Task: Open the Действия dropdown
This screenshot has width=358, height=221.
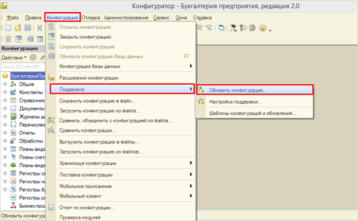Action: [x=14, y=58]
